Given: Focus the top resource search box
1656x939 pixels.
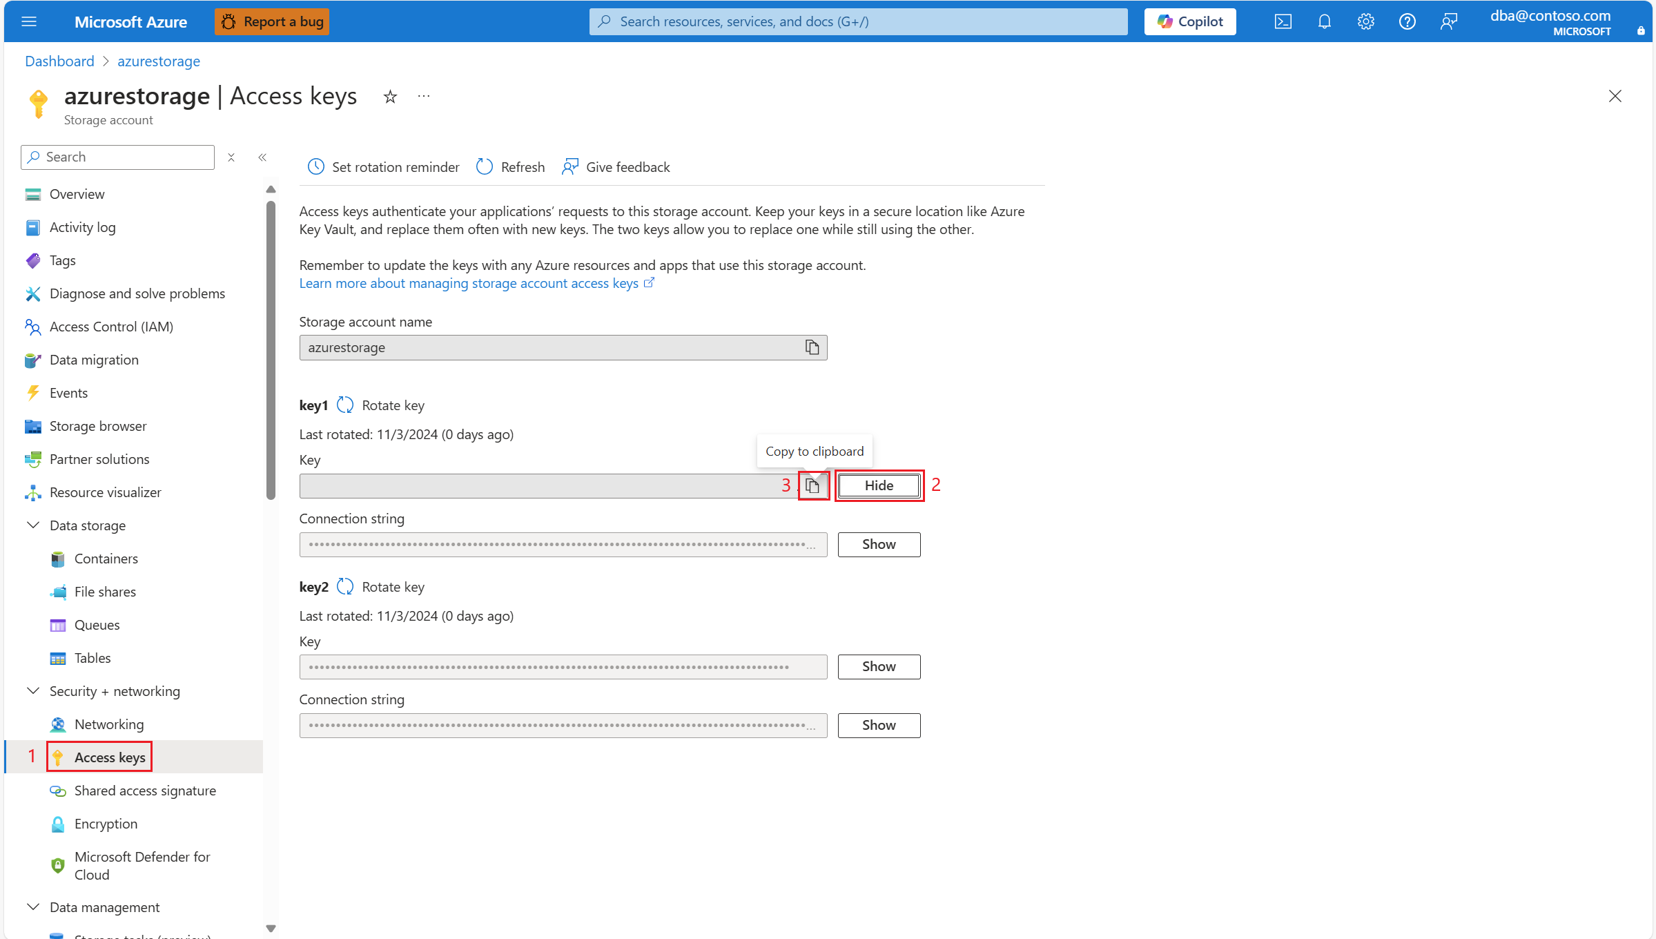Looking at the screenshot, I should 857,21.
